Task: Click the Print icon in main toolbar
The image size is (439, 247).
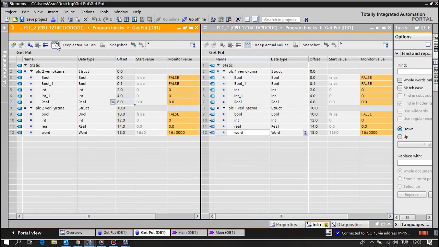Action: pyautogui.click(x=53, y=19)
